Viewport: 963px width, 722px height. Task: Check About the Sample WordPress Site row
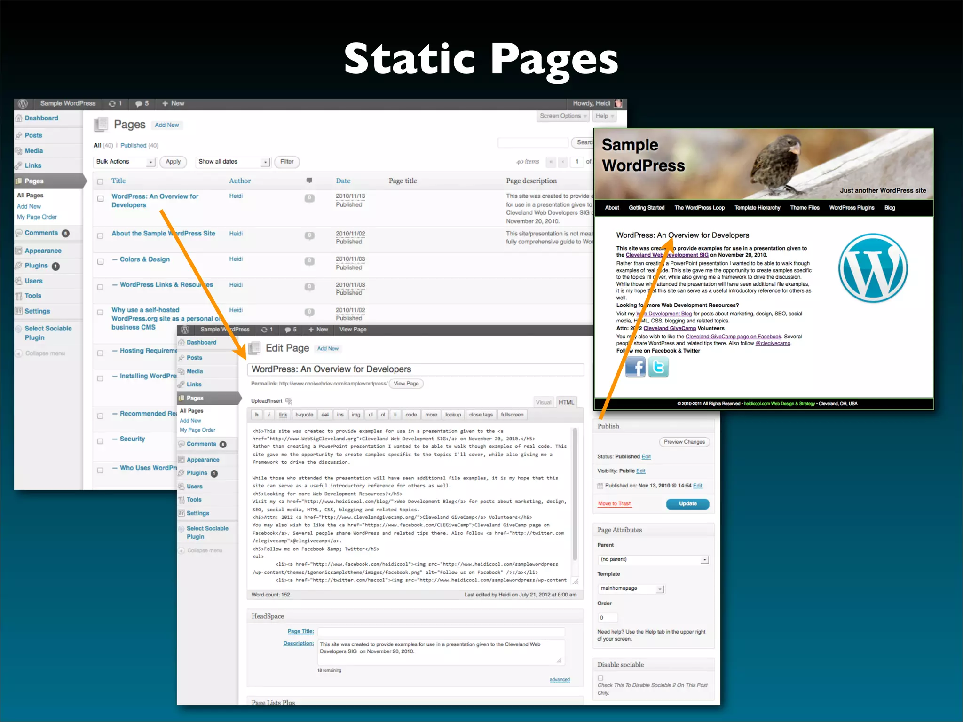(x=100, y=236)
